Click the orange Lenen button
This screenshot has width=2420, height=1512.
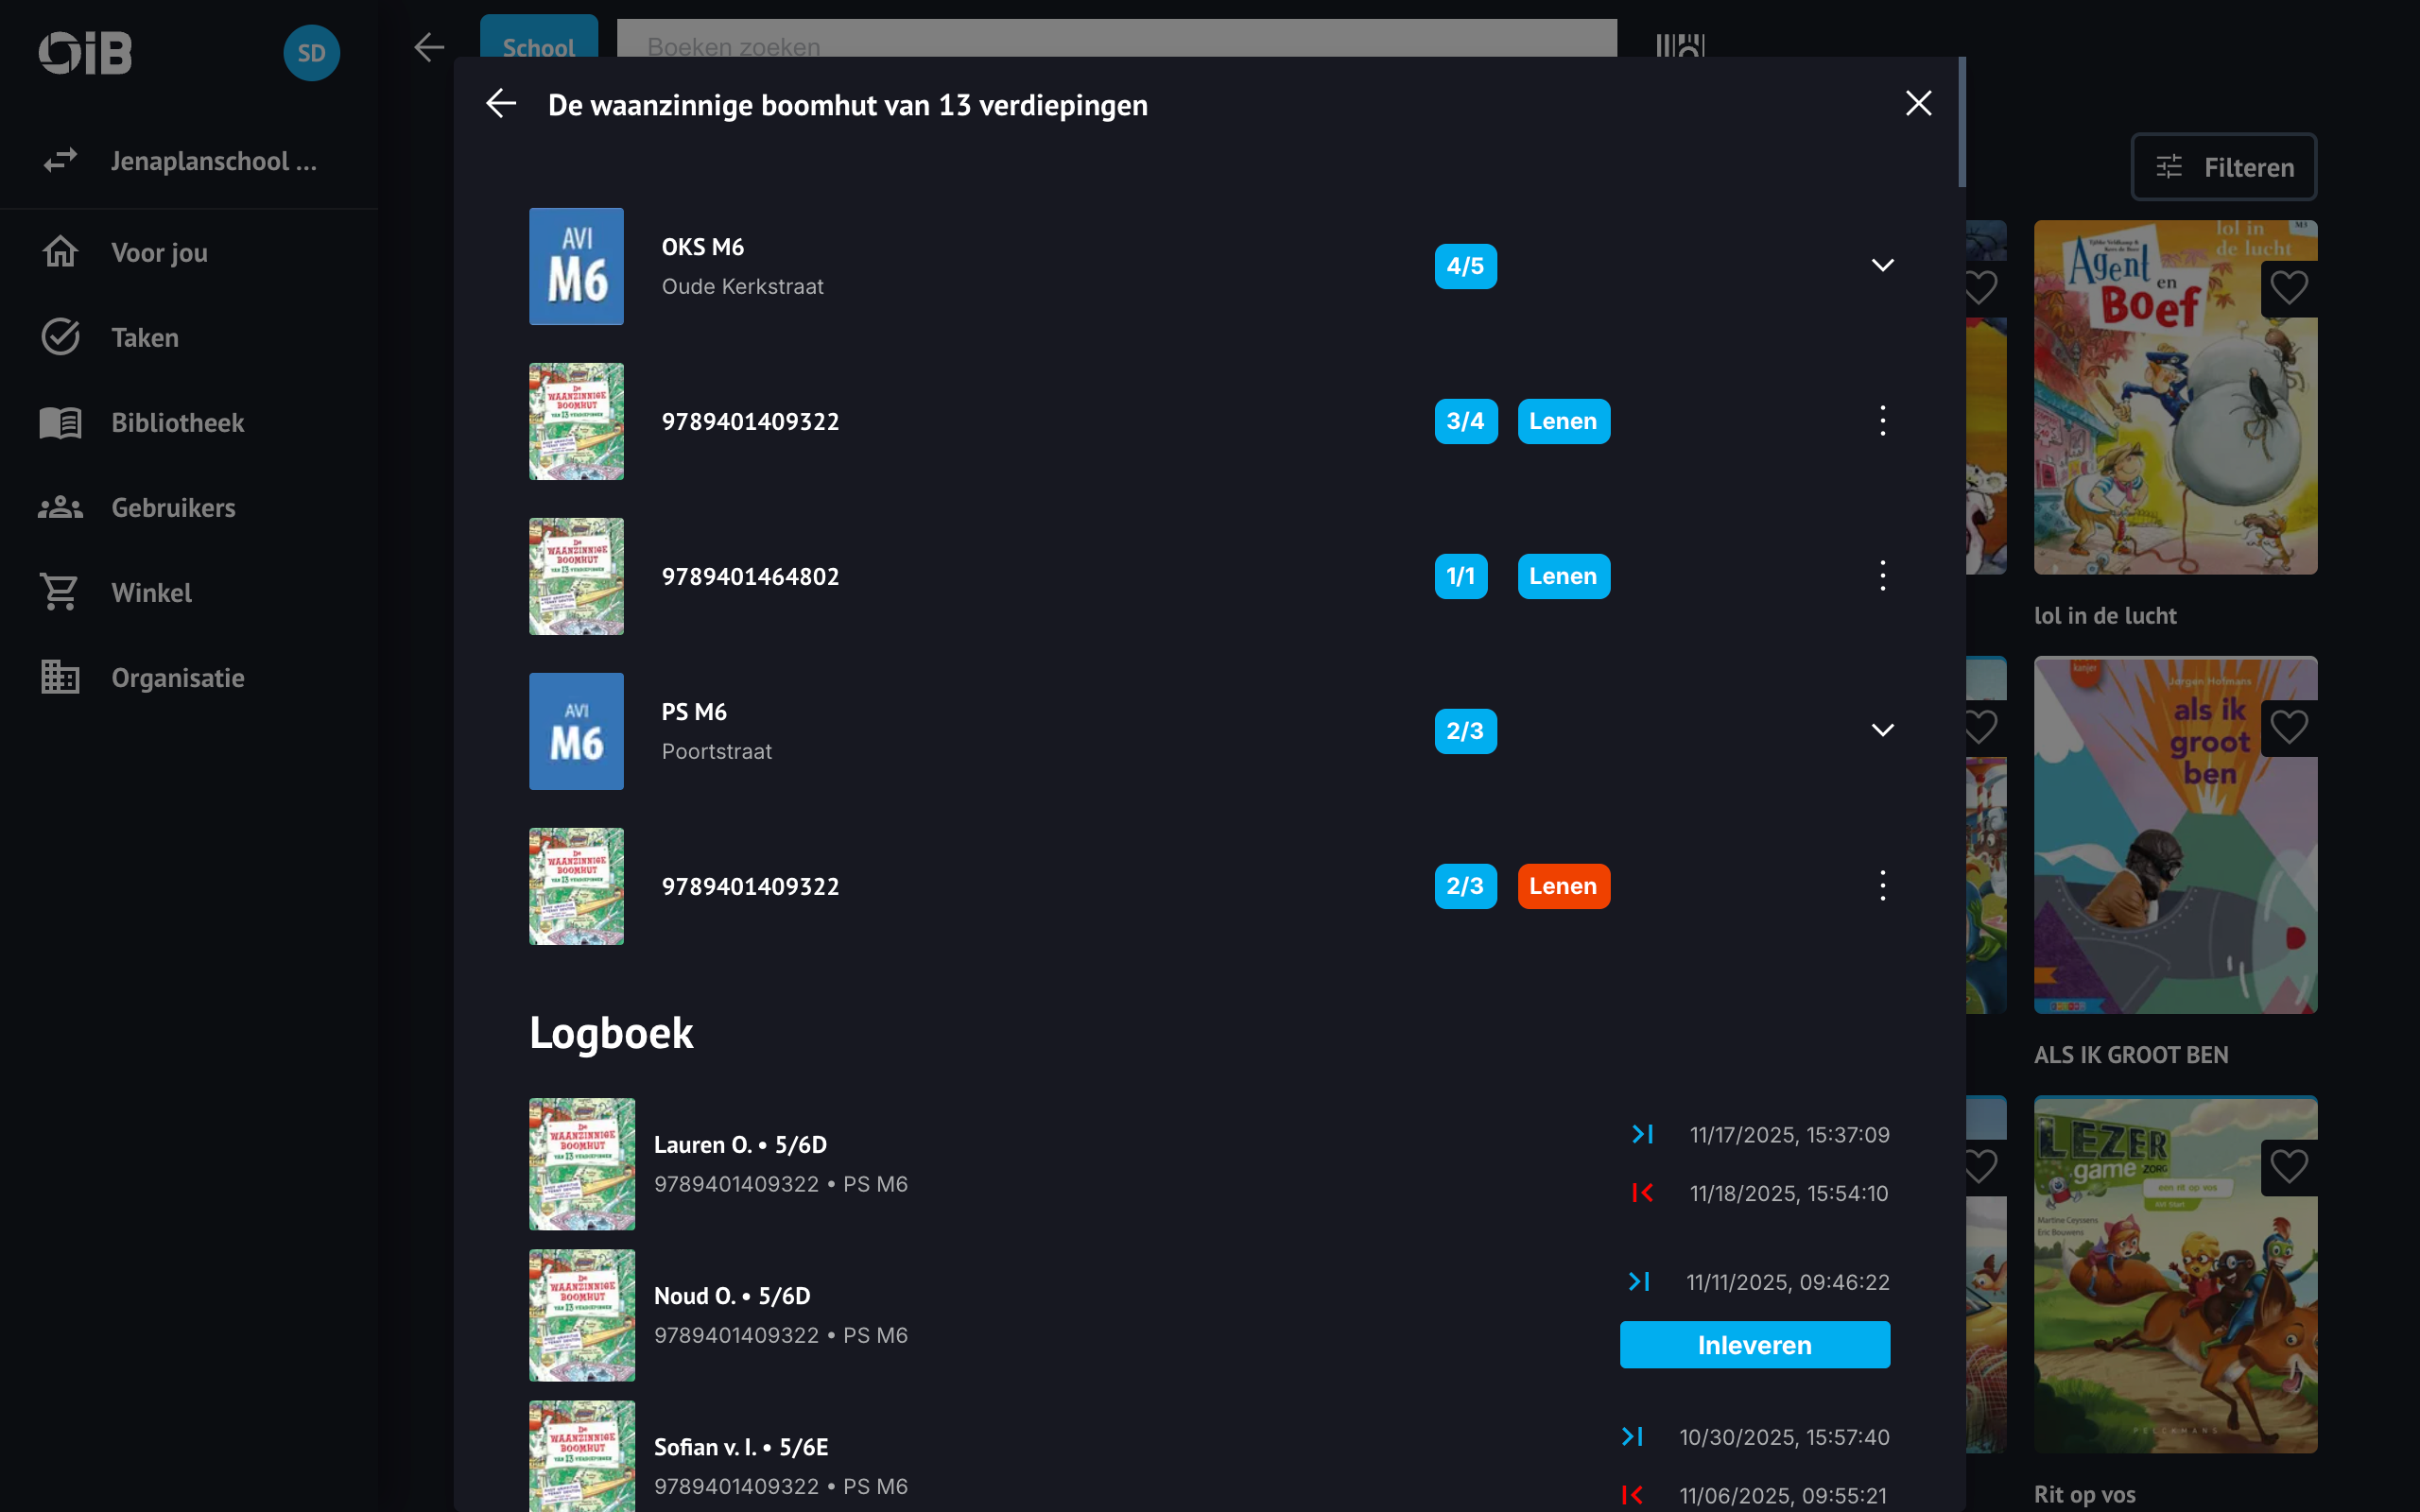[x=1563, y=886]
